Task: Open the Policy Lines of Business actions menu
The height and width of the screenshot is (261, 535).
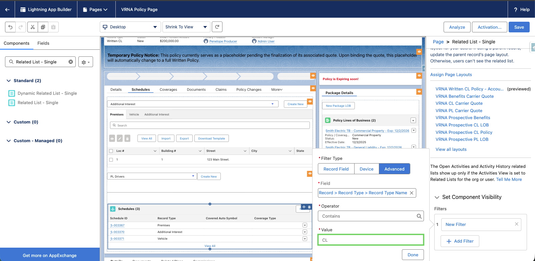Action: (x=413, y=120)
